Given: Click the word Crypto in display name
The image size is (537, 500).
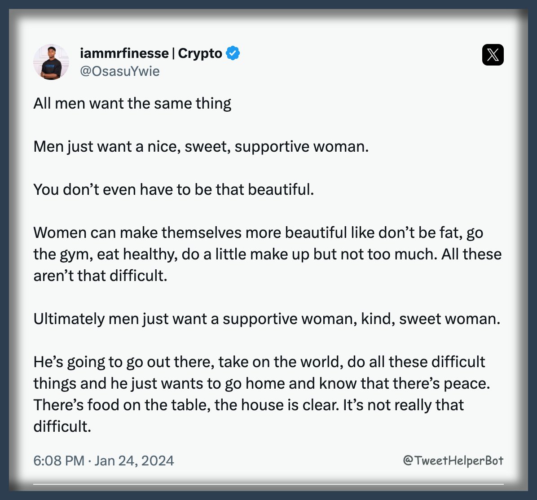Looking at the screenshot, I should pos(200,53).
